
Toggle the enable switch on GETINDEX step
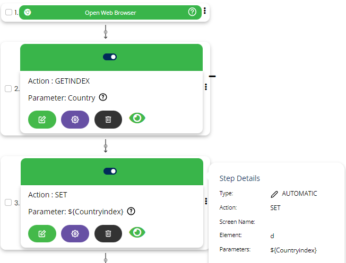click(x=110, y=57)
